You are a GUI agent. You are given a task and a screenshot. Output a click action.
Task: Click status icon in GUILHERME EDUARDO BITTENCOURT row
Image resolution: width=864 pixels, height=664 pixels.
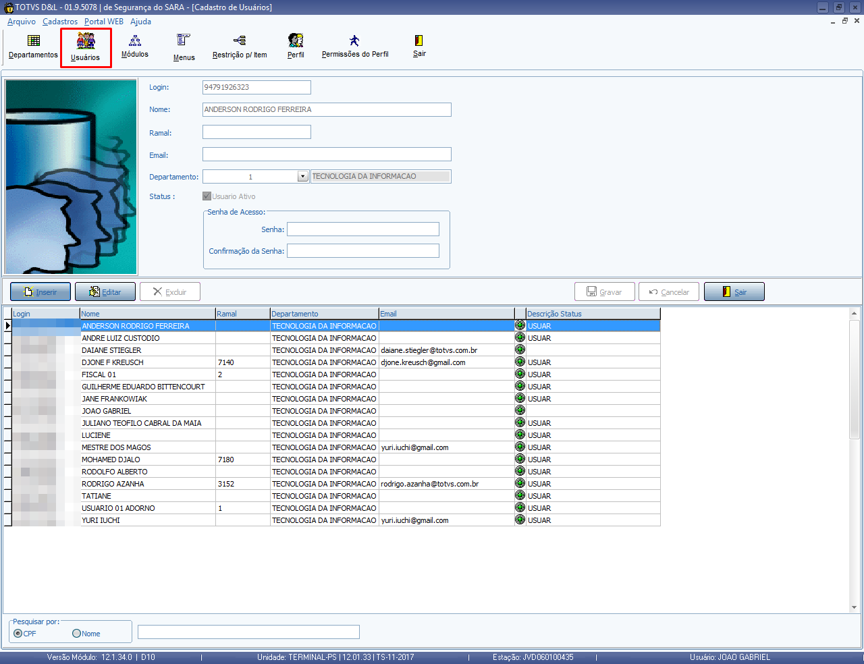click(x=520, y=386)
